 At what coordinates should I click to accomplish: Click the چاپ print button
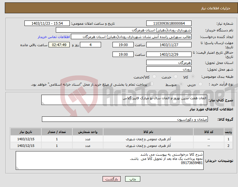point(133,179)
